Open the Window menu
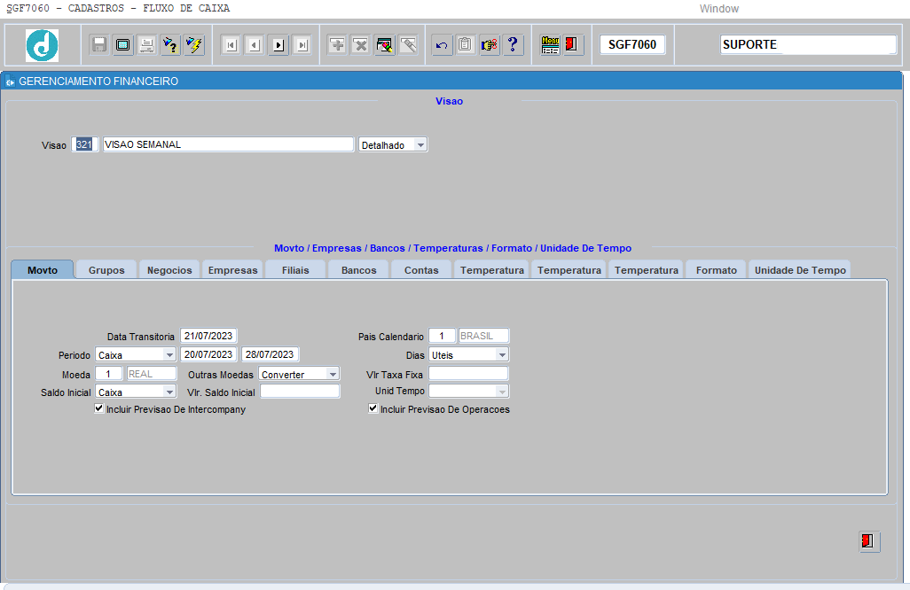Screen dimensions: 910x590 coord(718,9)
